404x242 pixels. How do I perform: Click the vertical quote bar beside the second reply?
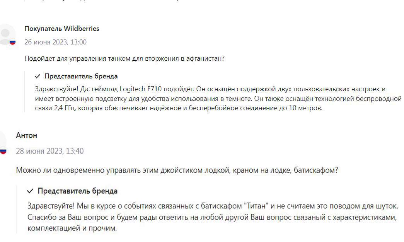[16, 209]
